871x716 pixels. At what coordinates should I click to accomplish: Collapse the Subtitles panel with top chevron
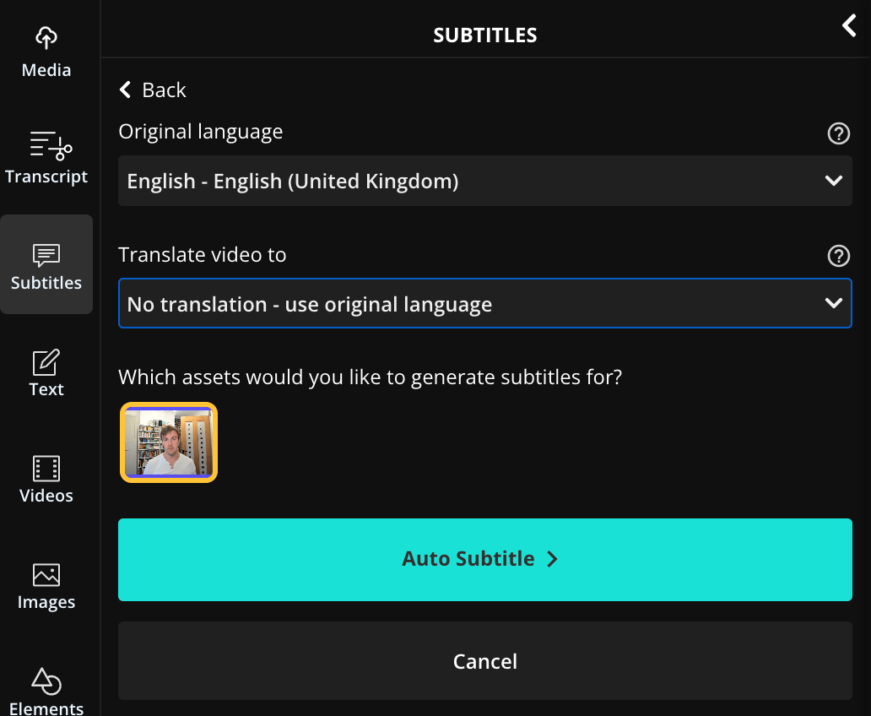click(x=849, y=26)
